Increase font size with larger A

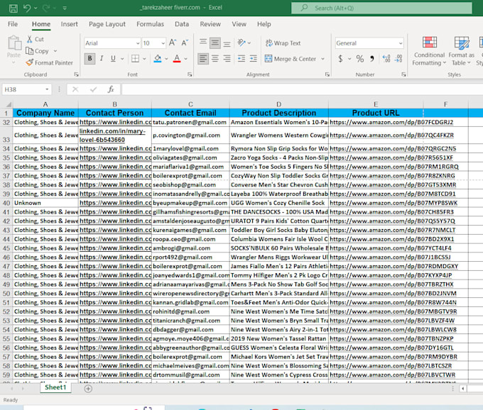[173, 43]
